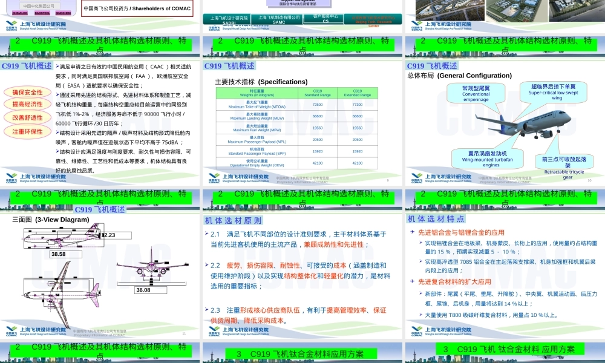Viewport: 605px width, 363px height.
Task: Click the 机体选材特点 heading
Action: (x=436, y=219)
